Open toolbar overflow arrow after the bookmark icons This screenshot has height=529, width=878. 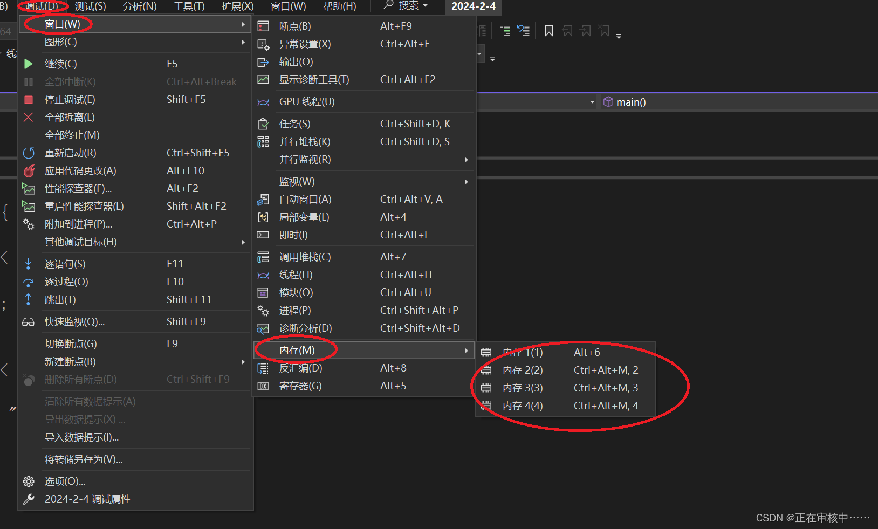[x=619, y=36]
